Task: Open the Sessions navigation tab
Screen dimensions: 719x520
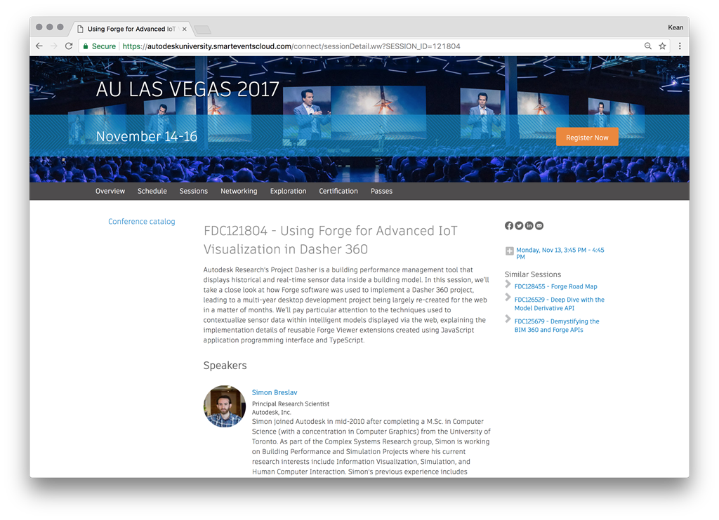Action: 193,191
